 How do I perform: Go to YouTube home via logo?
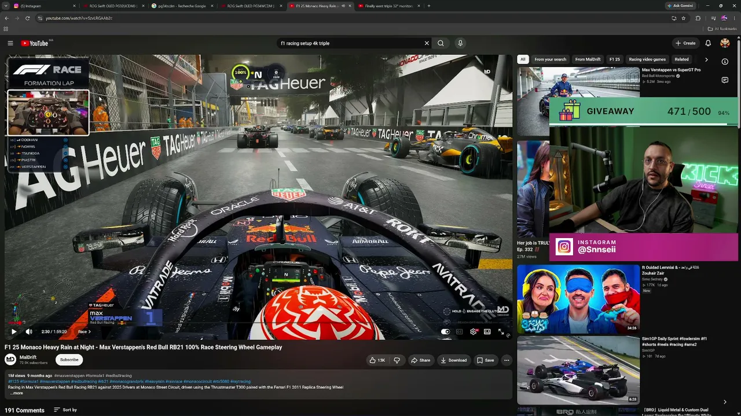tap(35, 43)
